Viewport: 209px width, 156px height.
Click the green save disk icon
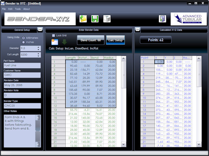[95, 19]
